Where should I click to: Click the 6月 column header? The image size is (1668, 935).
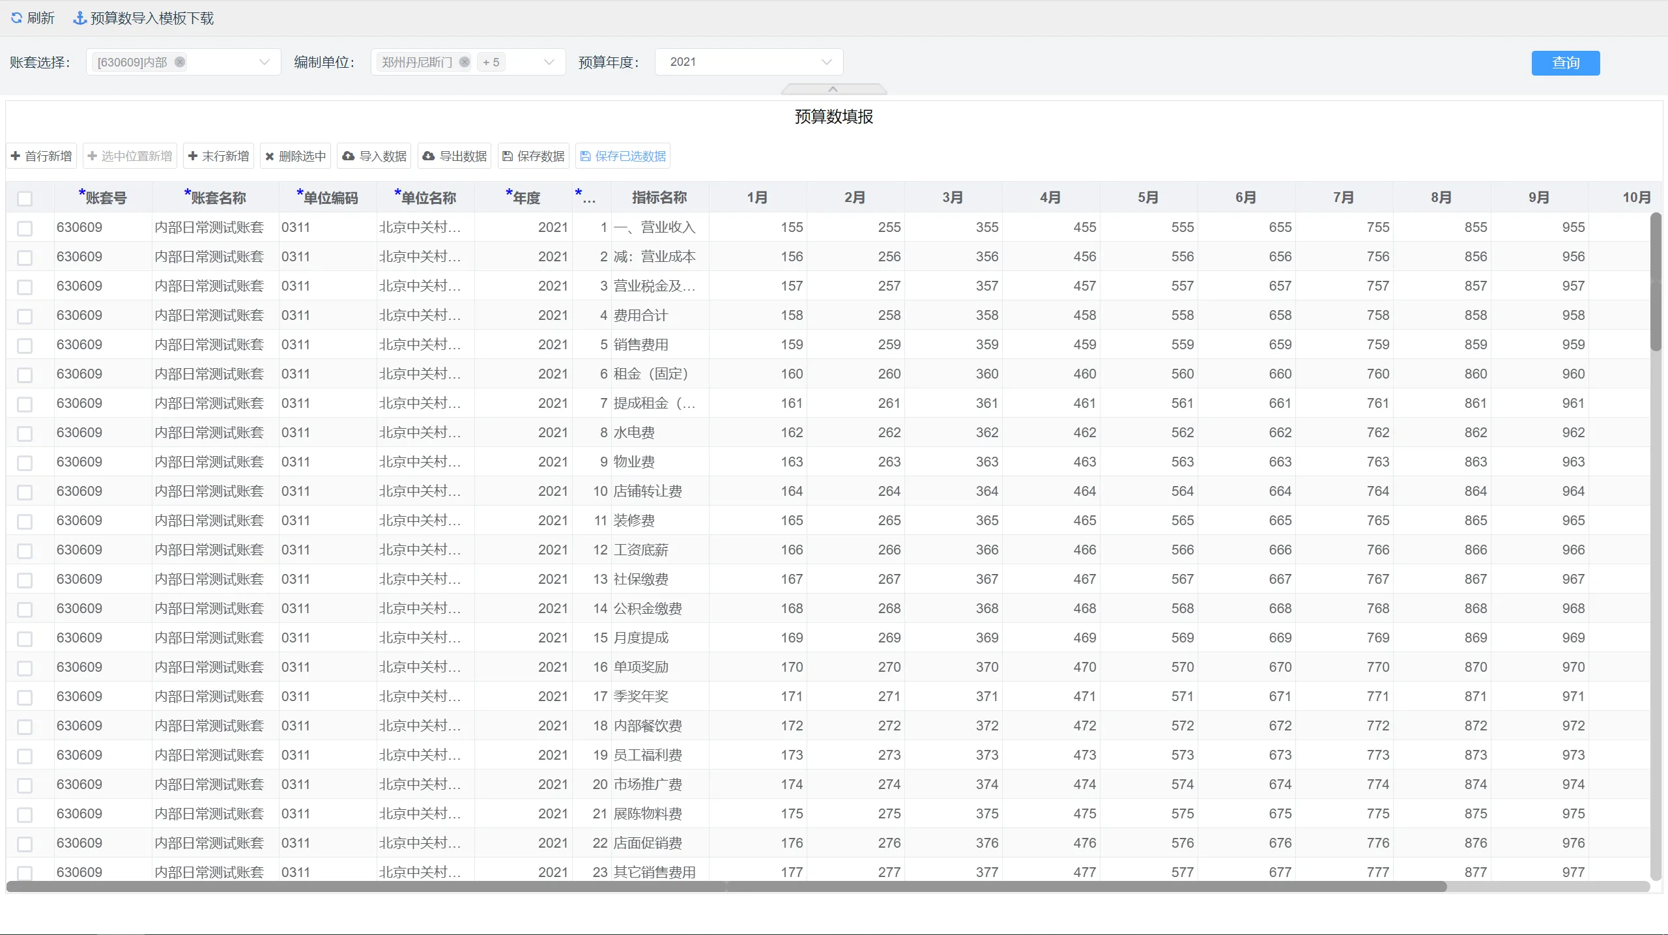[x=1246, y=197]
